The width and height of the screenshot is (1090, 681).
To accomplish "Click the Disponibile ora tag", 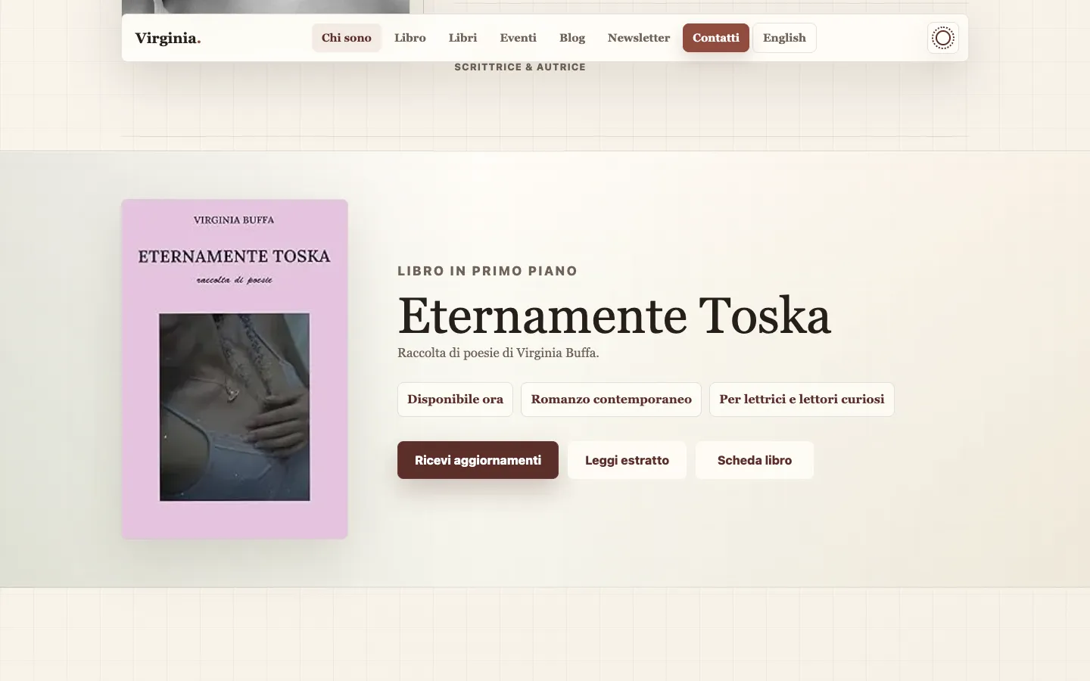I will (455, 400).
